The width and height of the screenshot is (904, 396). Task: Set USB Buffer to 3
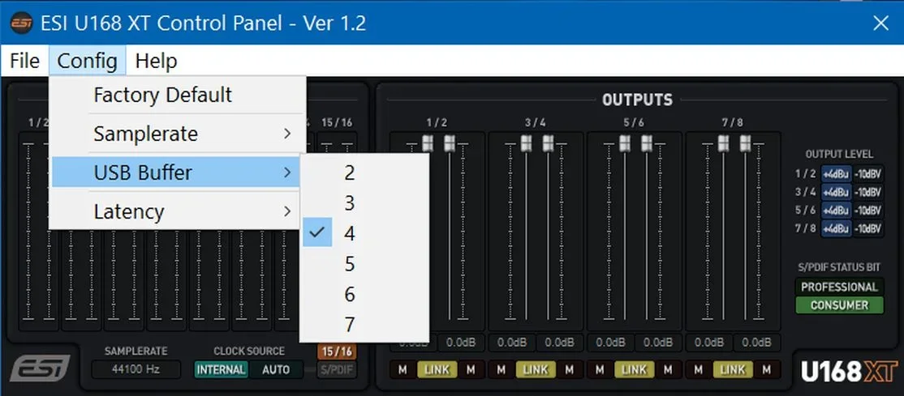[365, 202]
